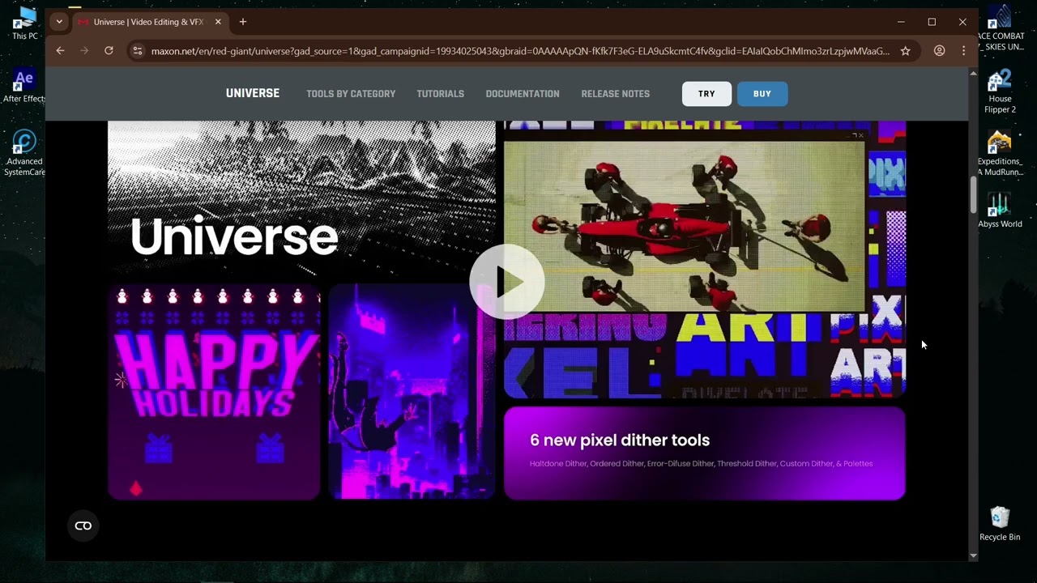The image size is (1037, 583).
Task: Select the Universe Video Editing tab
Action: click(149, 22)
